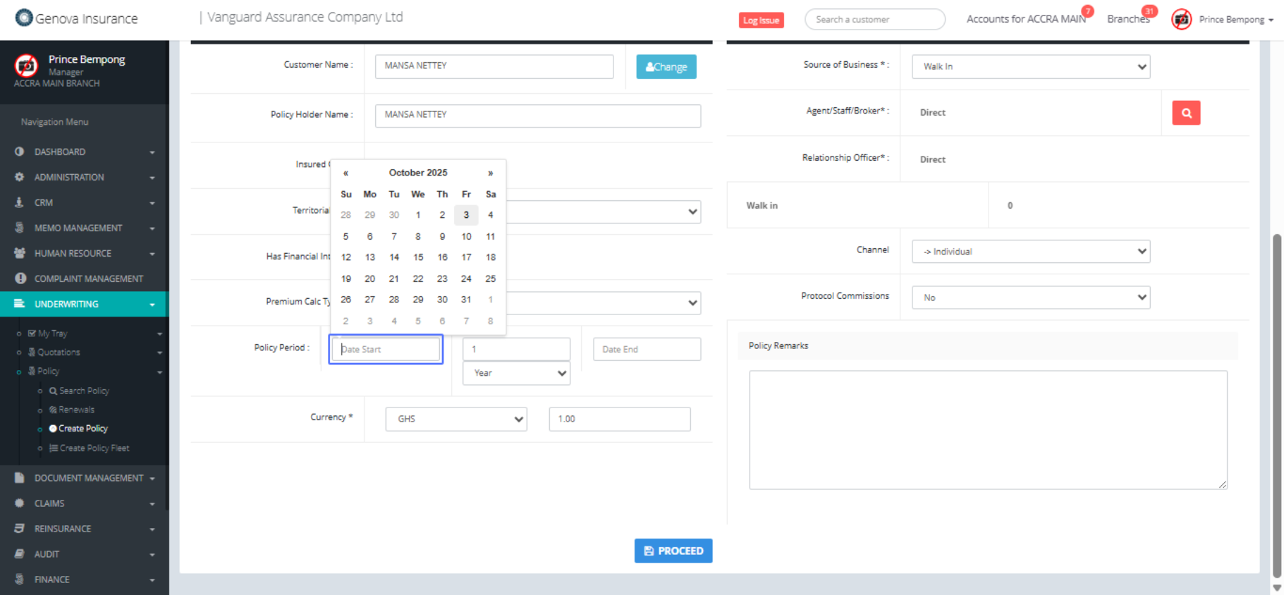Open the Claims sidebar menu

pyautogui.click(x=84, y=503)
